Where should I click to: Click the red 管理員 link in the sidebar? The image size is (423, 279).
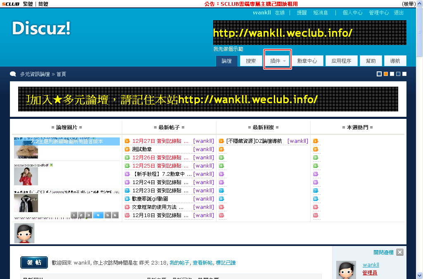(370, 272)
